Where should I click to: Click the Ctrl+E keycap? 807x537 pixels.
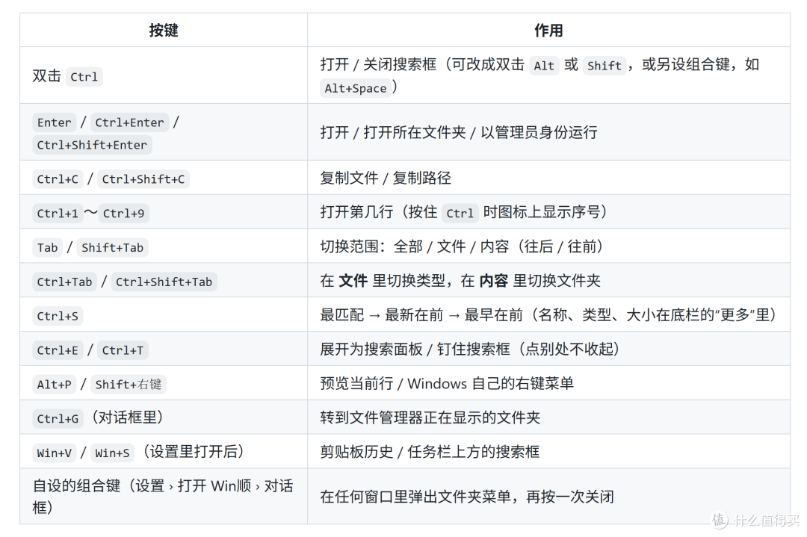tap(58, 350)
